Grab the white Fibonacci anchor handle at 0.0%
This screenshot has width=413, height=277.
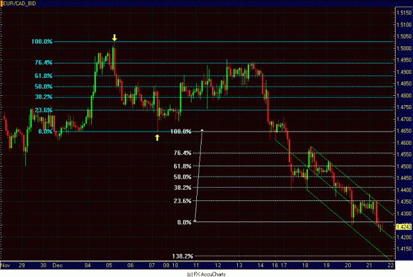click(x=195, y=221)
